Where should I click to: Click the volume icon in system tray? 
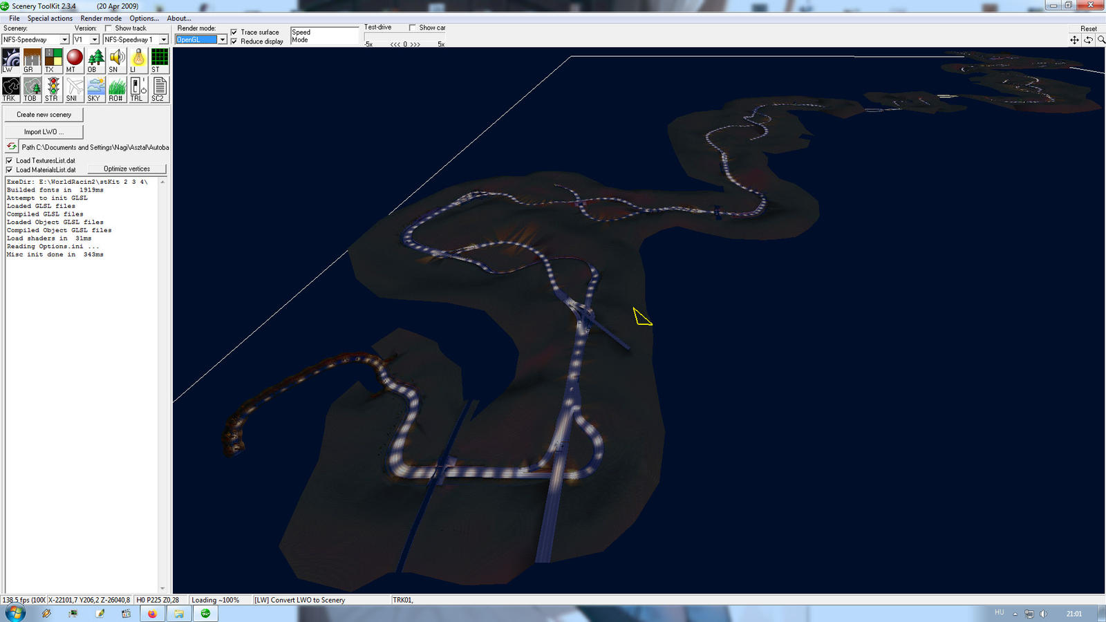(1043, 614)
